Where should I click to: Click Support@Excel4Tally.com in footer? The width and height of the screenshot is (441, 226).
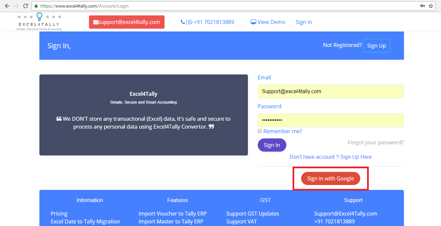(x=346, y=214)
